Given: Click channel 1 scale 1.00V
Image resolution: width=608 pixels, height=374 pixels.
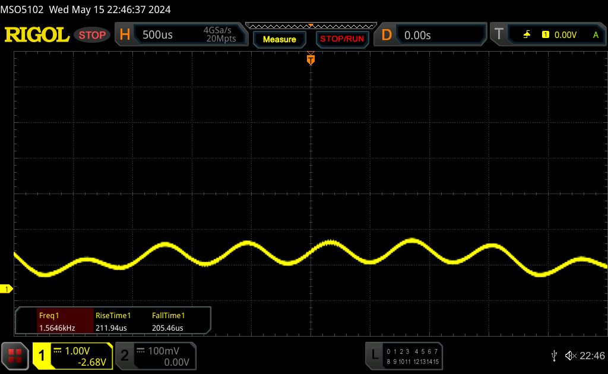Looking at the screenshot, I should click(x=77, y=351).
